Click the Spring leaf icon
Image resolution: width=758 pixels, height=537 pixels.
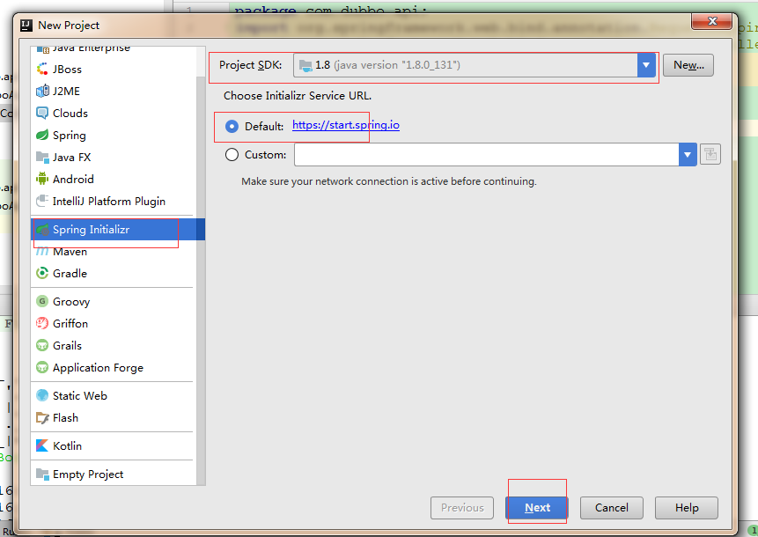tap(42, 135)
